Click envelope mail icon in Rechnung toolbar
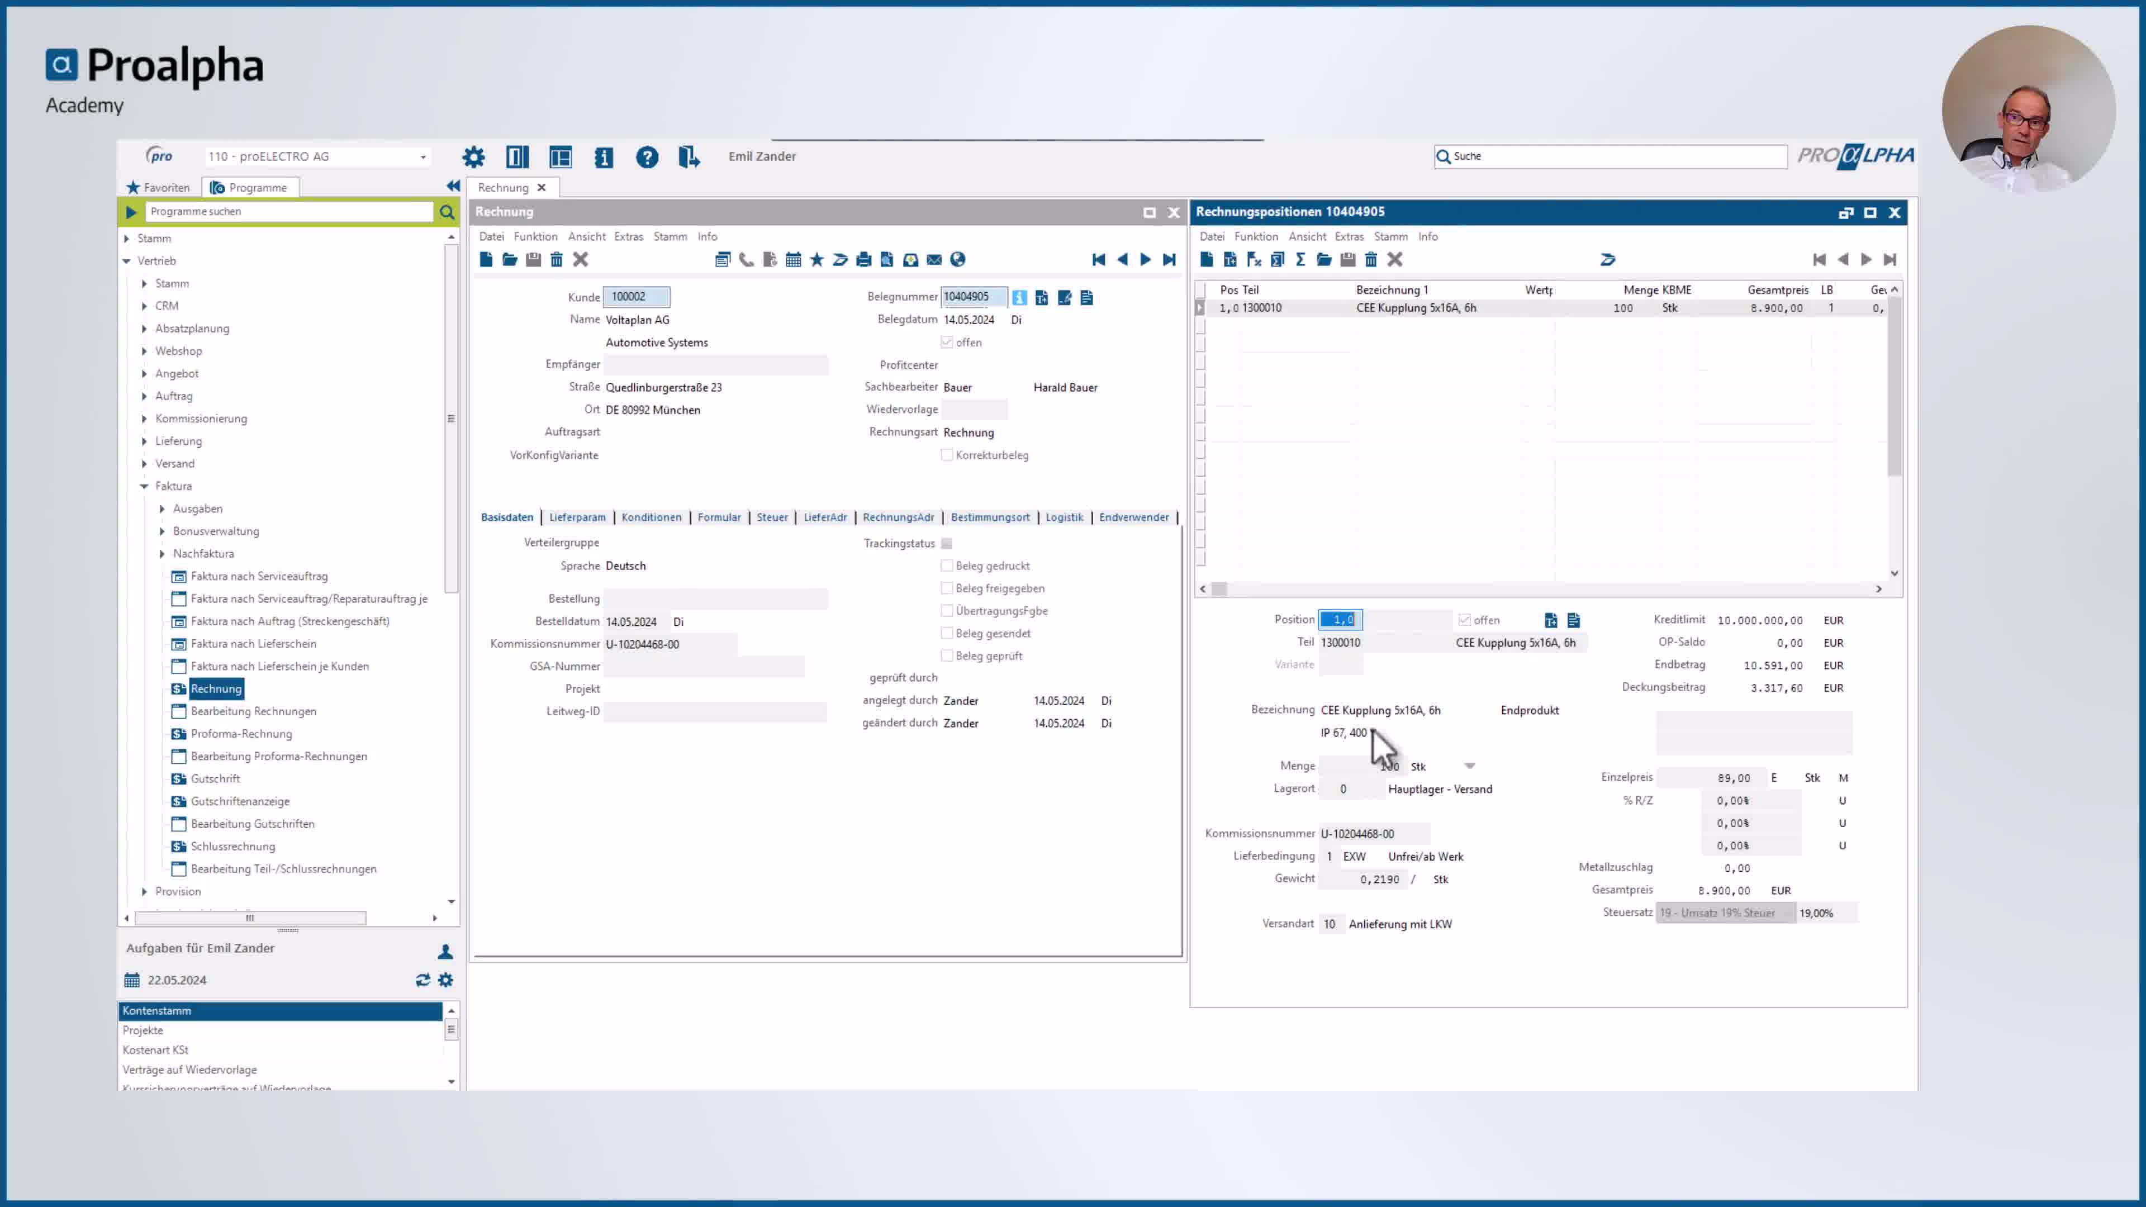 tap(934, 260)
